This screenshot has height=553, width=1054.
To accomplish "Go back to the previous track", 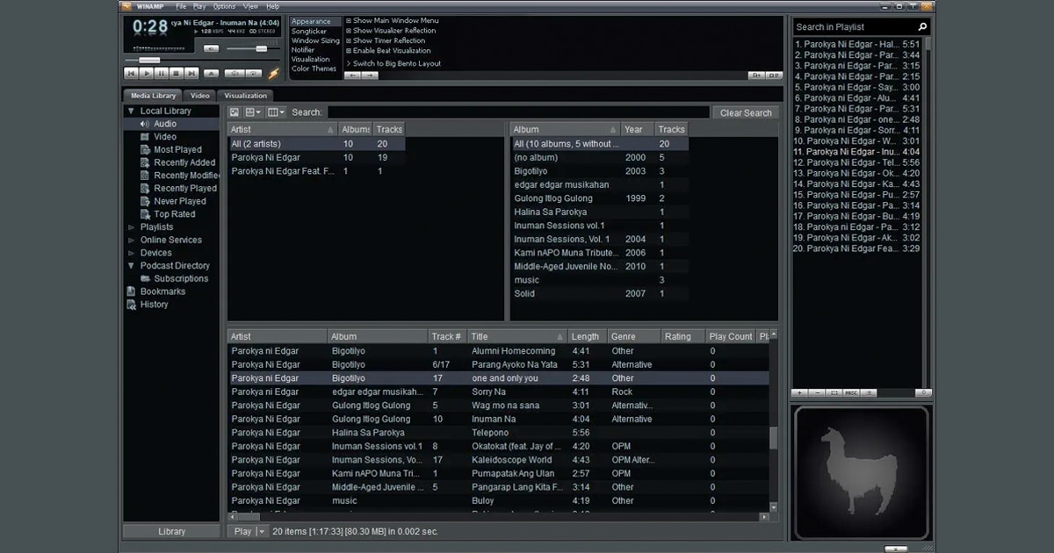I will (x=131, y=74).
